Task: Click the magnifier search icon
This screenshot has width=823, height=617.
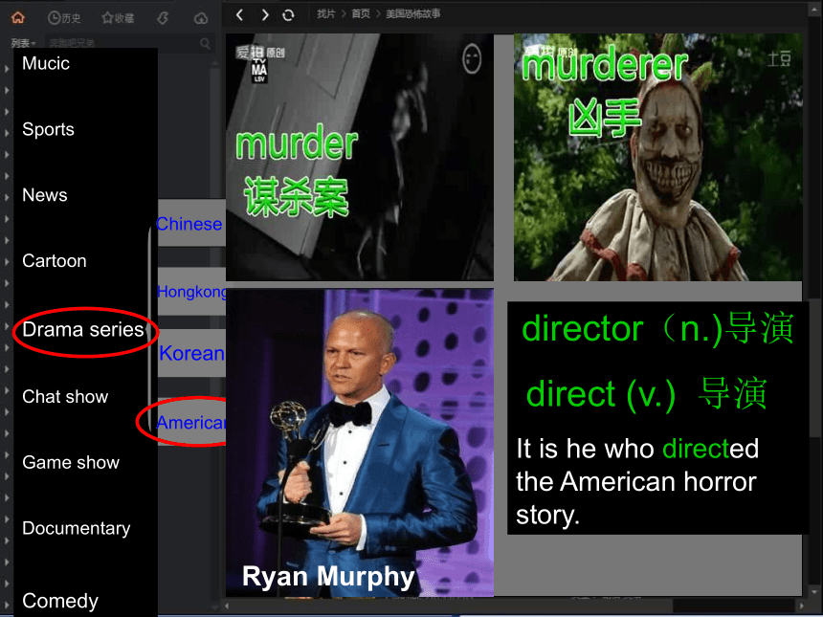Action: tap(205, 43)
